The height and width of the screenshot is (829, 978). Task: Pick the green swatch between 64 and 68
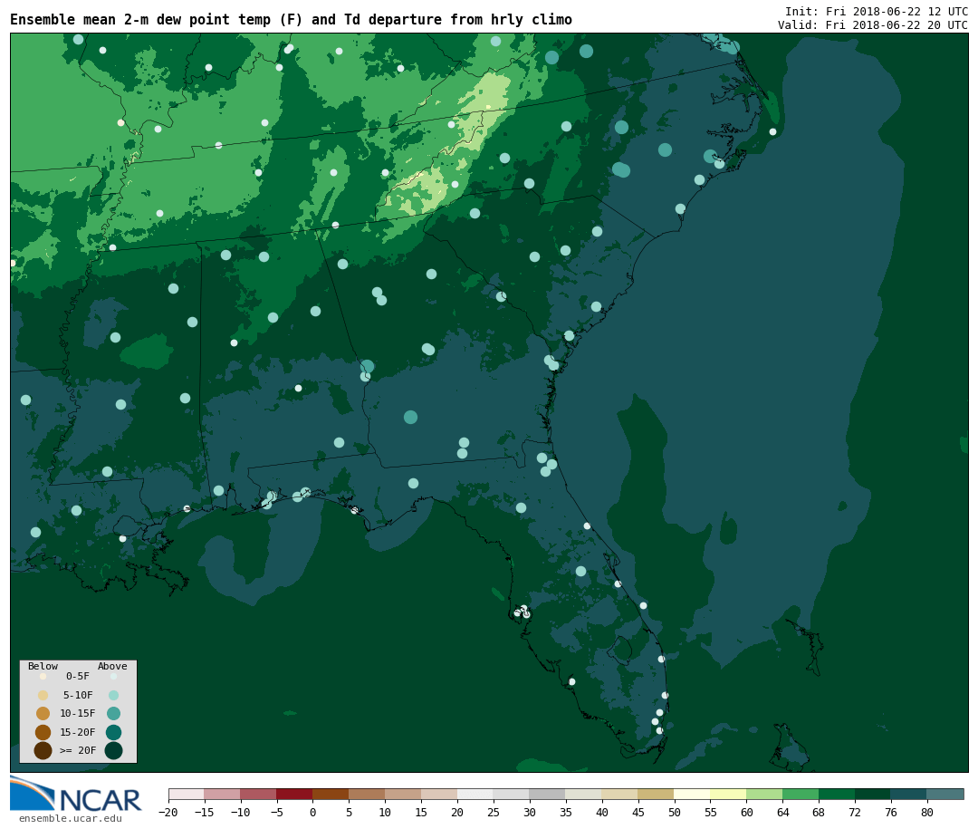[x=801, y=794]
